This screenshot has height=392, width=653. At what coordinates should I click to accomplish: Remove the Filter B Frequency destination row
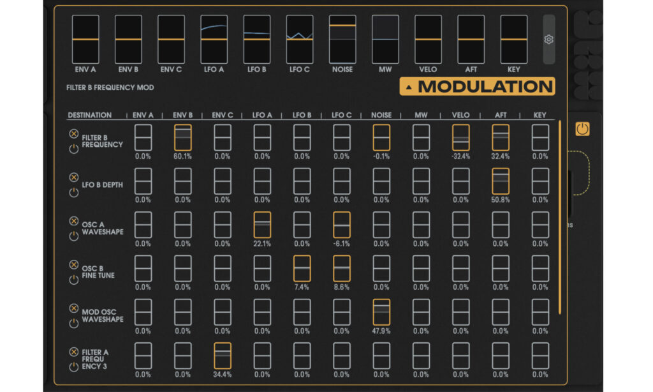coord(73,134)
